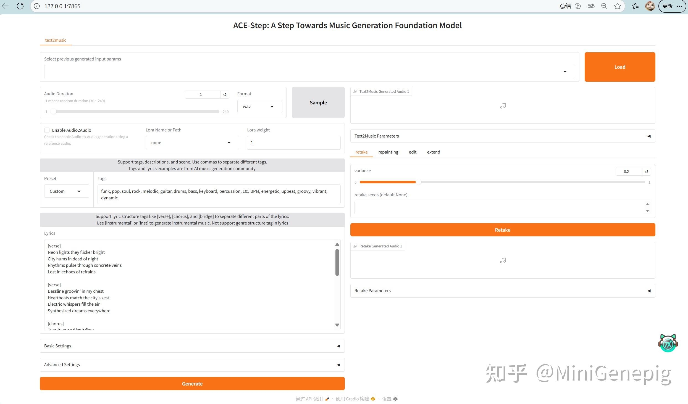Click the orange Generate button
The image size is (688, 404).
click(x=192, y=384)
